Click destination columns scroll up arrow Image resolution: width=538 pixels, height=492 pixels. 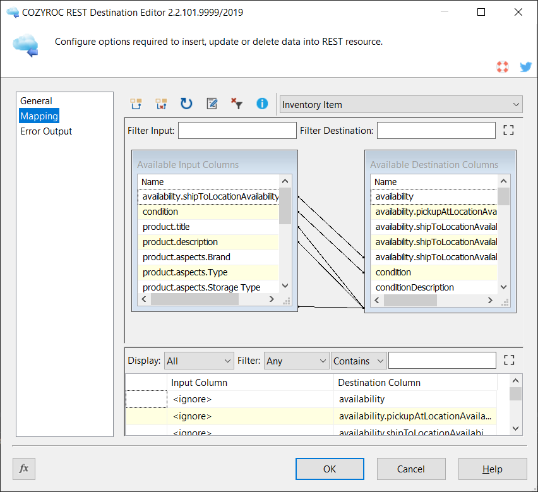(x=504, y=181)
